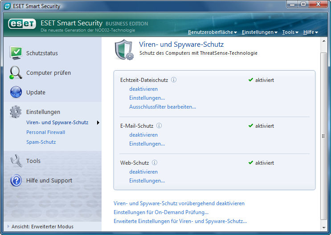Click scrollbar up arrow in main panel

coord(323,41)
